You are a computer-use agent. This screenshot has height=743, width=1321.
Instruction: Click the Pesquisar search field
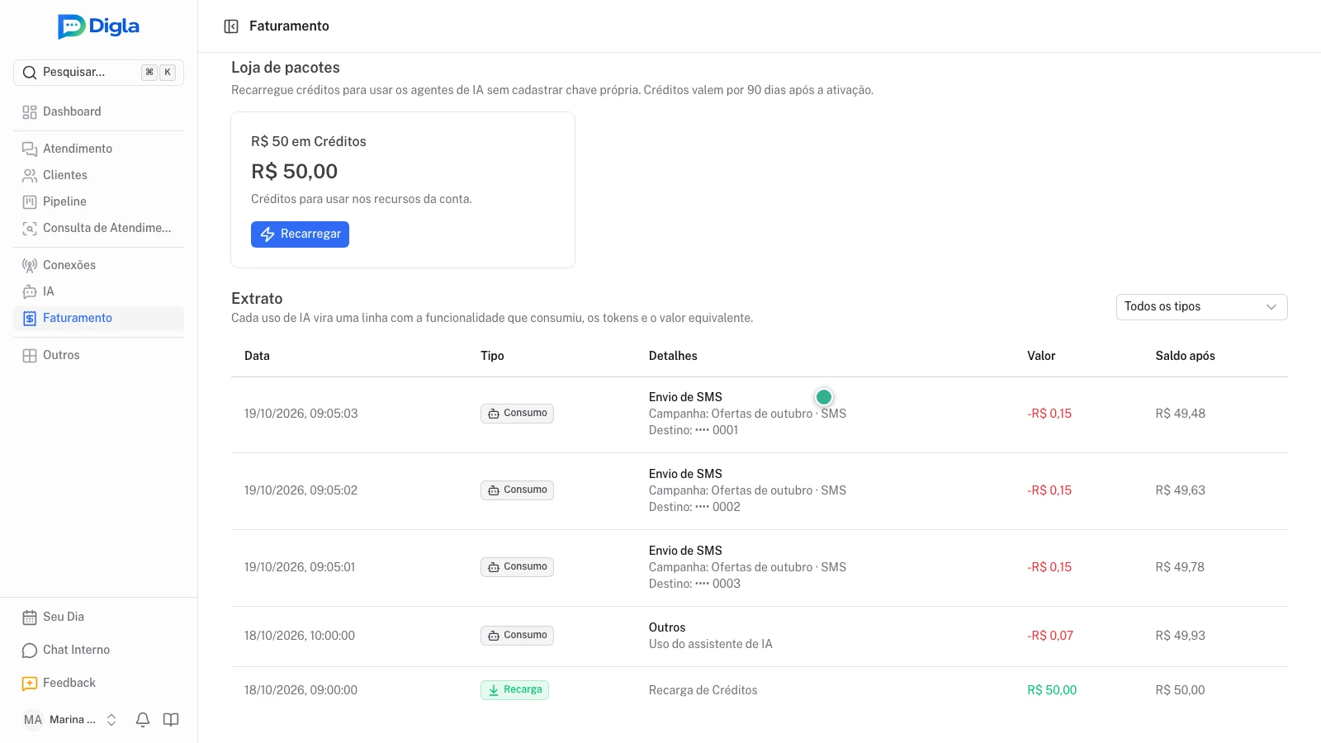click(98, 73)
